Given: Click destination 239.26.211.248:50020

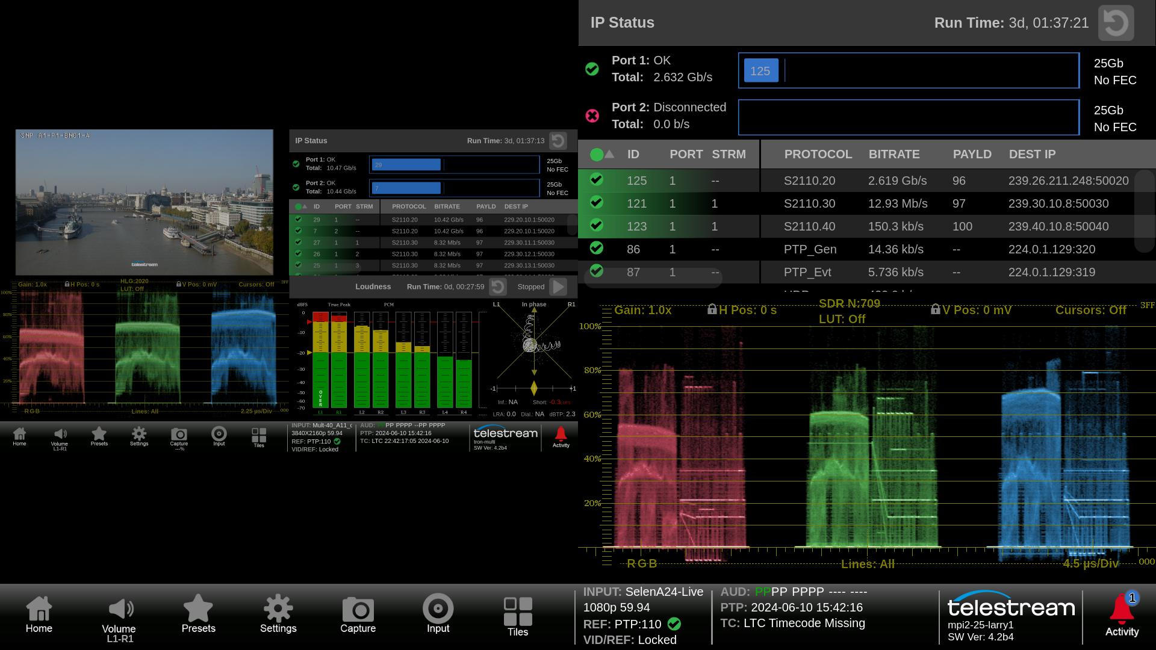Looking at the screenshot, I should click(x=1068, y=181).
